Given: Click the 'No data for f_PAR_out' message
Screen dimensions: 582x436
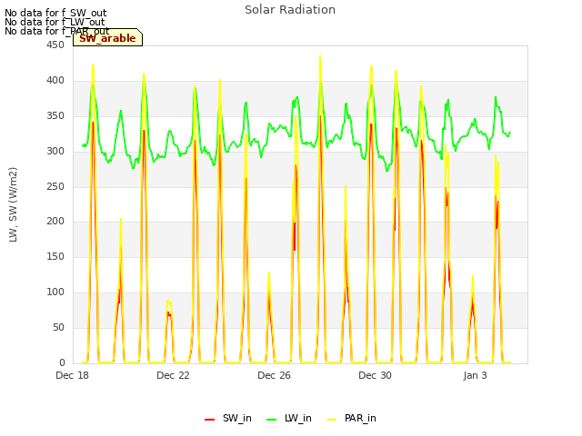Looking at the screenshot, I should point(57,31).
